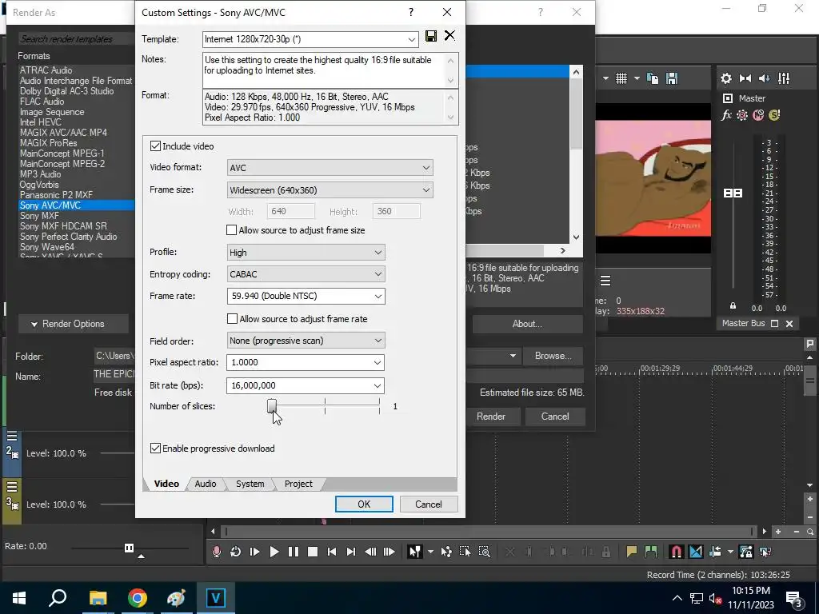Save the current render template with the floppy icon
Screen dimensions: 819x614
point(431,36)
